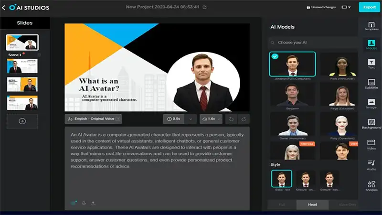This screenshot has height=215, width=382.
Task: Choose the second Gesture style thumbnail
Action: (329, 179)
